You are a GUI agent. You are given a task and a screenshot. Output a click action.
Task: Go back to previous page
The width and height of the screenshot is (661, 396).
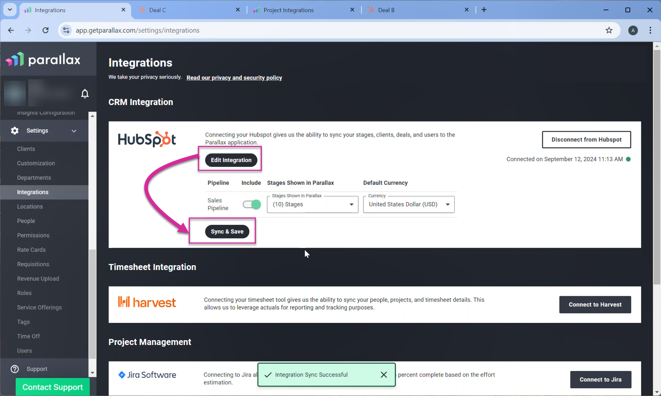tap(11, 30)
